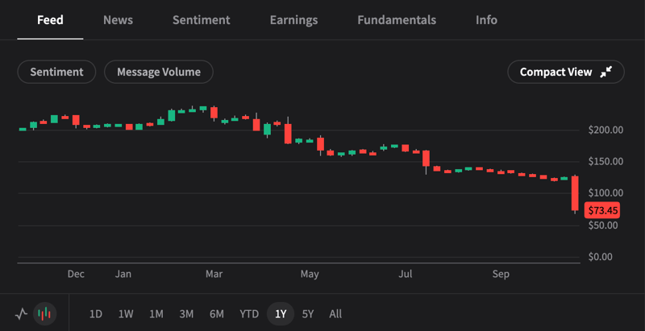Click the Jan date label
Screen dimensions: 645x331
(123, 275)
